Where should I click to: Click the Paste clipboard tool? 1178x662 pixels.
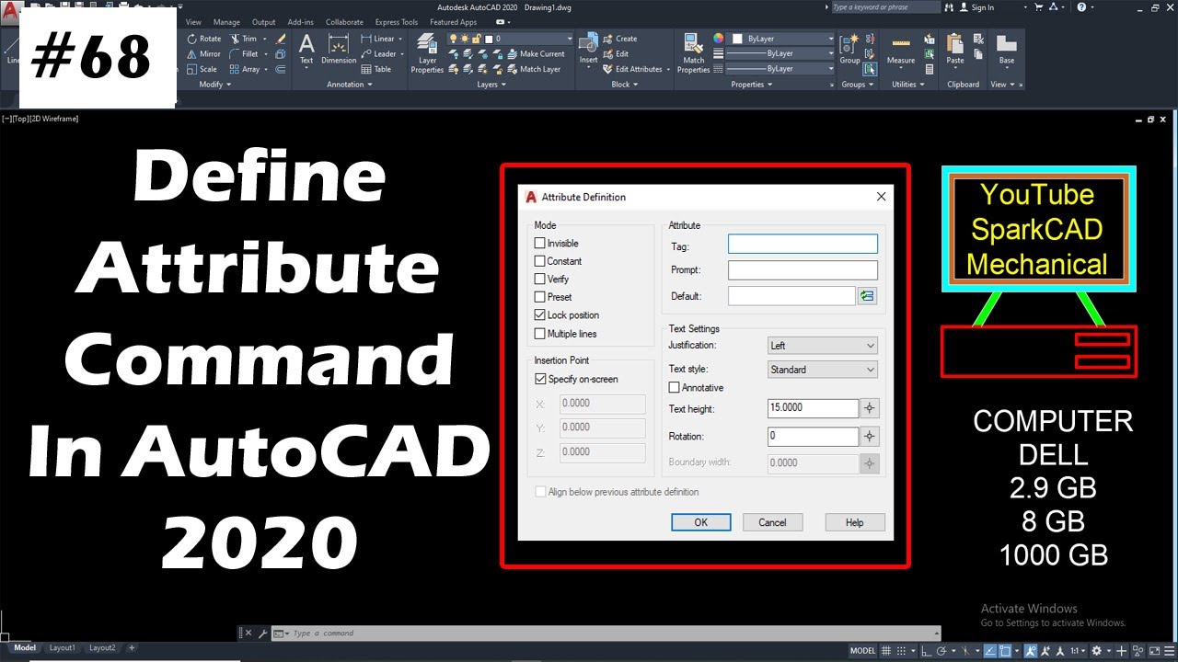955,50
